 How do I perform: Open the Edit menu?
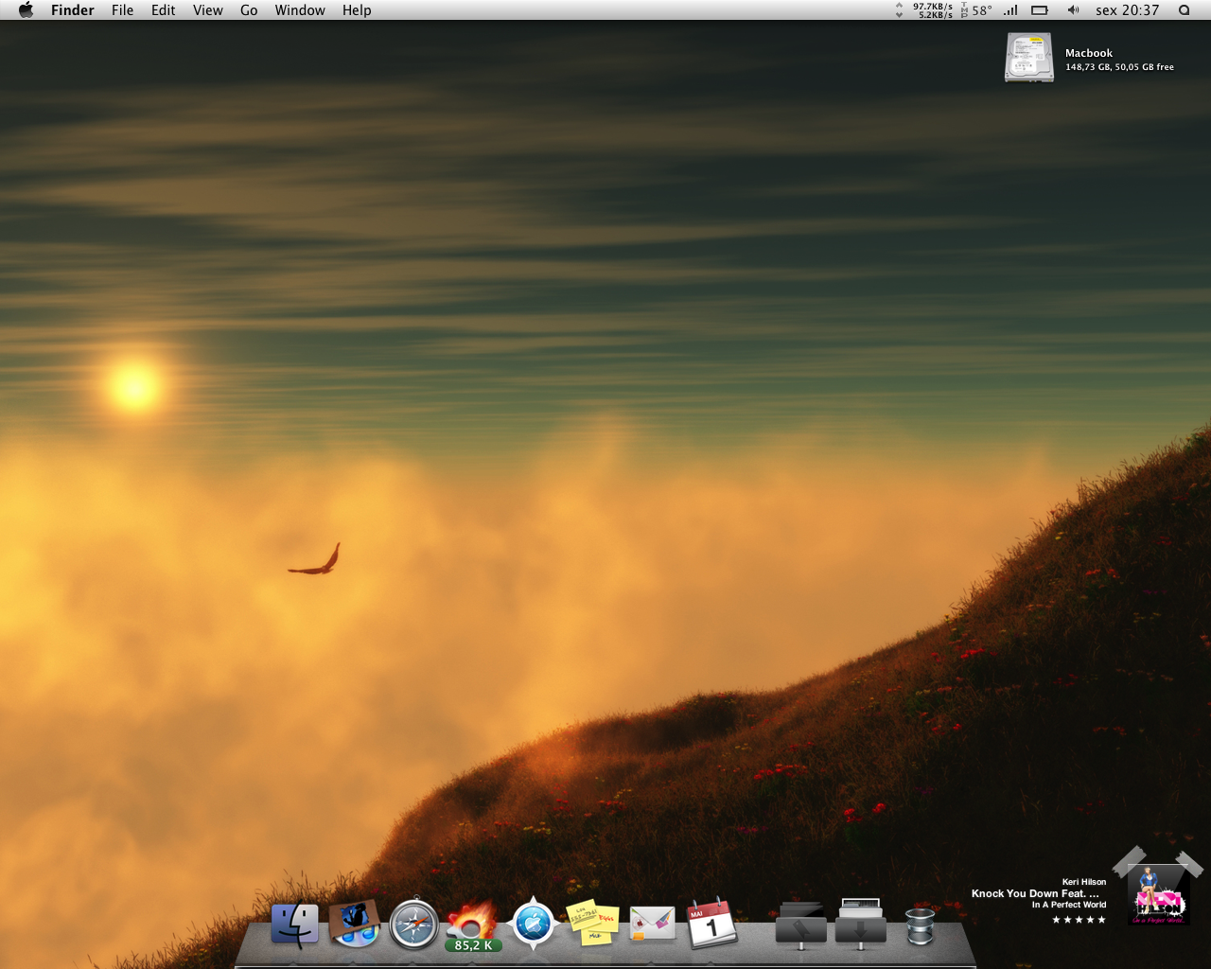[x=164, y=10]
